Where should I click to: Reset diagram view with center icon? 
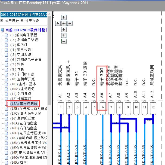[64, 23]
